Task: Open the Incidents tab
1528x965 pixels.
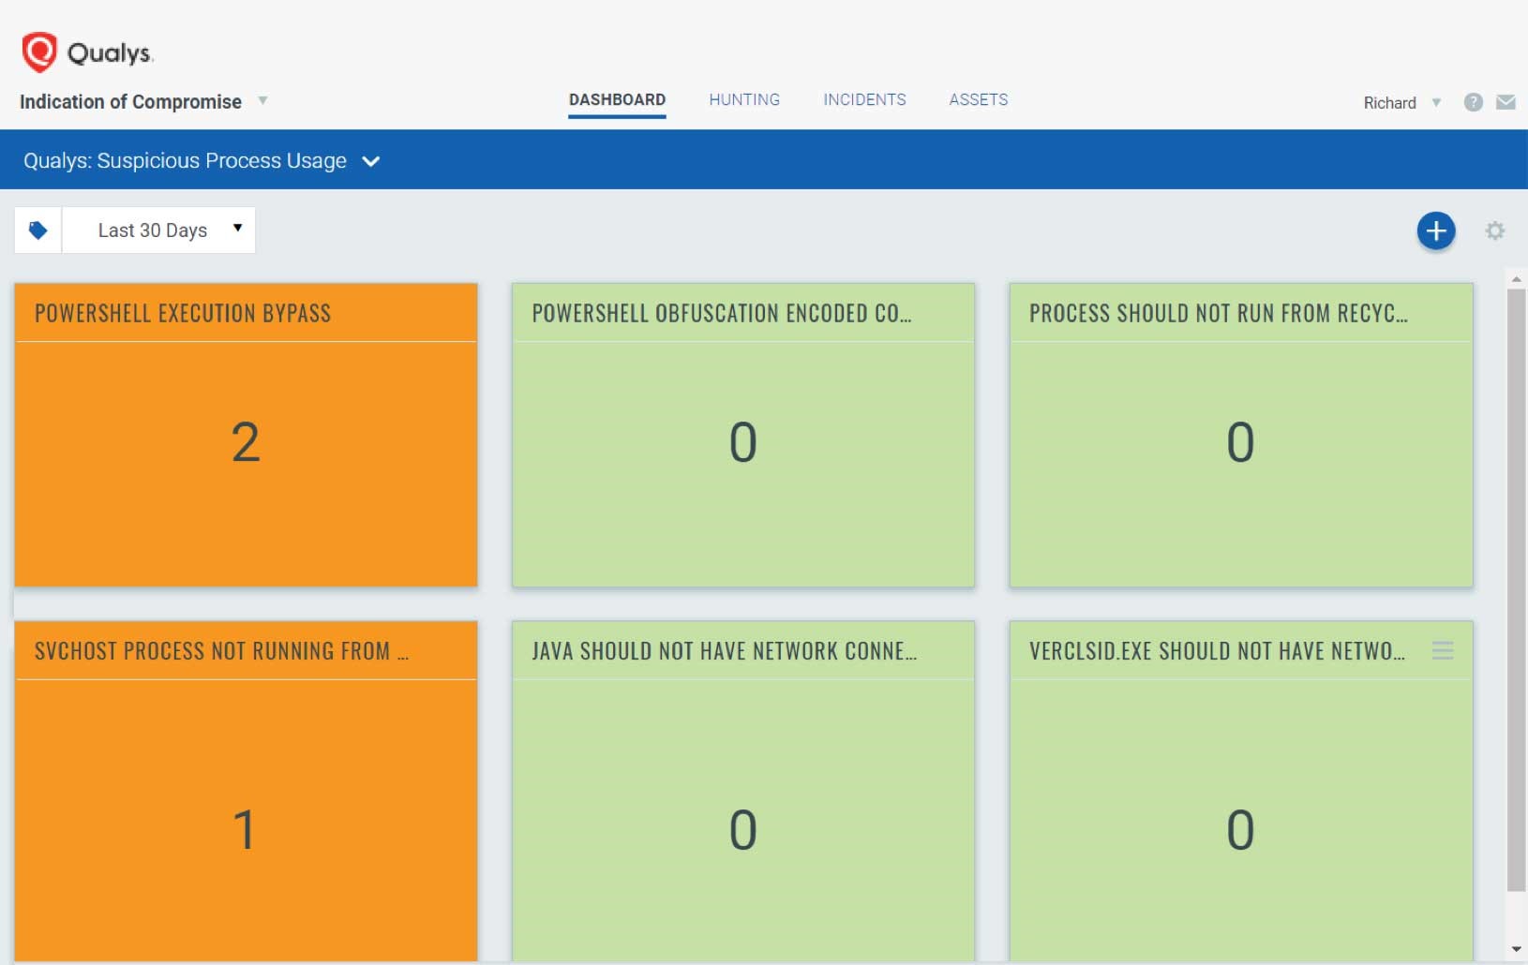Action: [x=864, y=99]
